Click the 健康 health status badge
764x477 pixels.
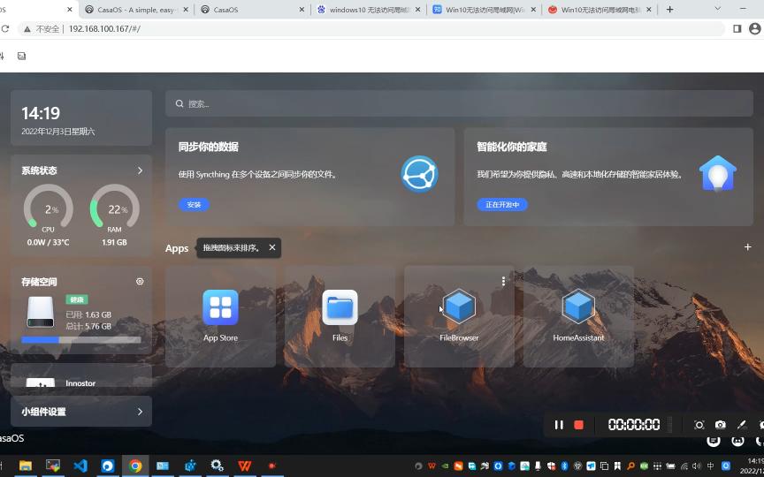(77, 299)
